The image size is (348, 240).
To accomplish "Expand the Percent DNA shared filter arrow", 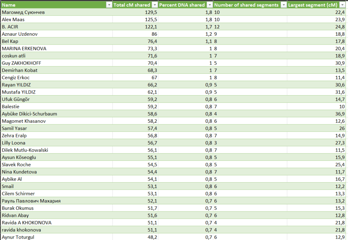I will pyautogui.click(x=210, y=5).
